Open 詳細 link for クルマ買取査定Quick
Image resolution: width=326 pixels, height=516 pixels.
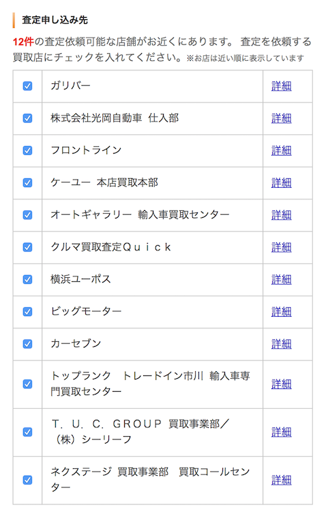tap(281, 248)
